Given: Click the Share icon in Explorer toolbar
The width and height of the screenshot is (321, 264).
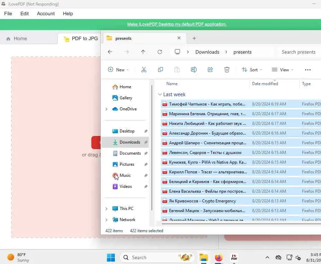Looking at the screenshot, I should click(x=210, y=70).
